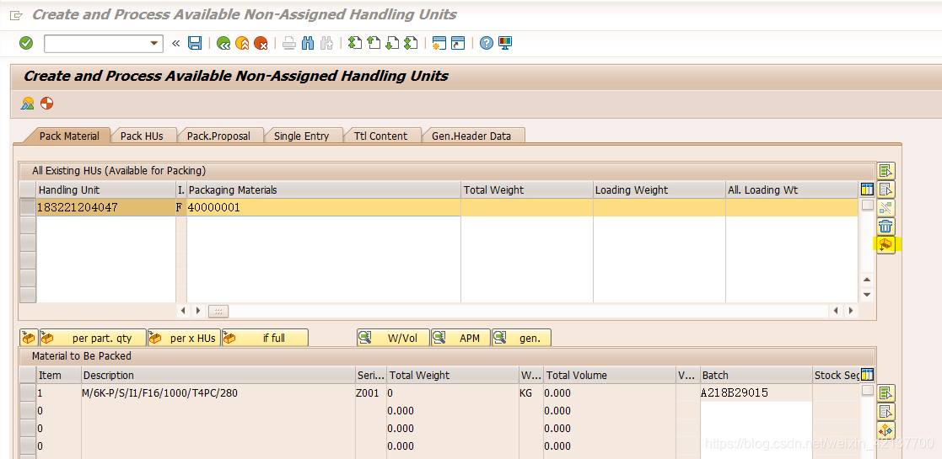Open table settings icon of existing HUs table

coord(867,189)
